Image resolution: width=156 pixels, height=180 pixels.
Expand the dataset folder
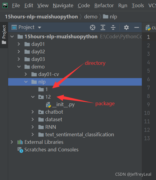coord(33,119)
